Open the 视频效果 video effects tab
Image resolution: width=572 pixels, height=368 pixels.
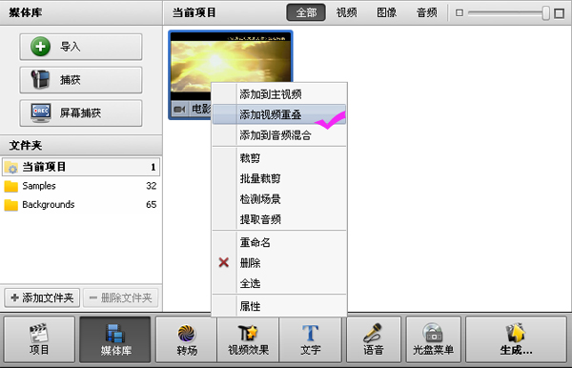248,339
